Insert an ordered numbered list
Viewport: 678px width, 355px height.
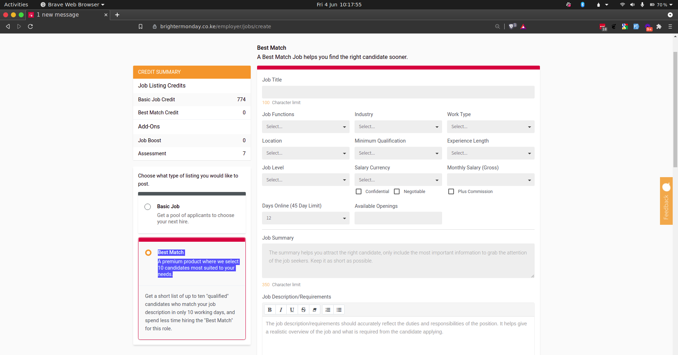pos(328,310)
